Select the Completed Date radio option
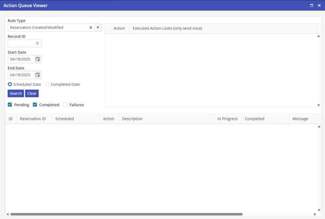 [48, 84]
